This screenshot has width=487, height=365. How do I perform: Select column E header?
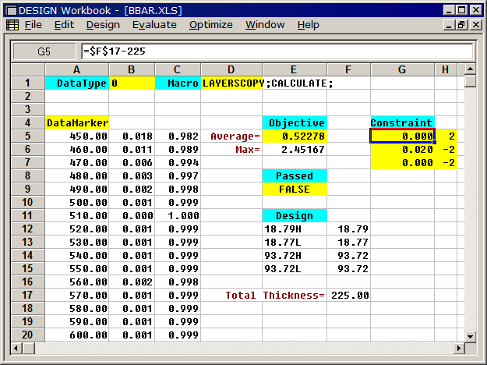(x=294, y=69)
